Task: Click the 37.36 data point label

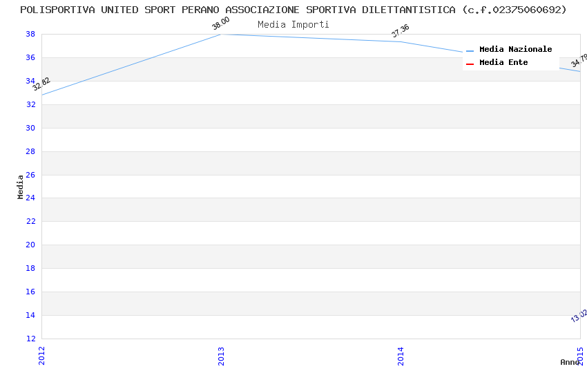Action: coord(401,30)
